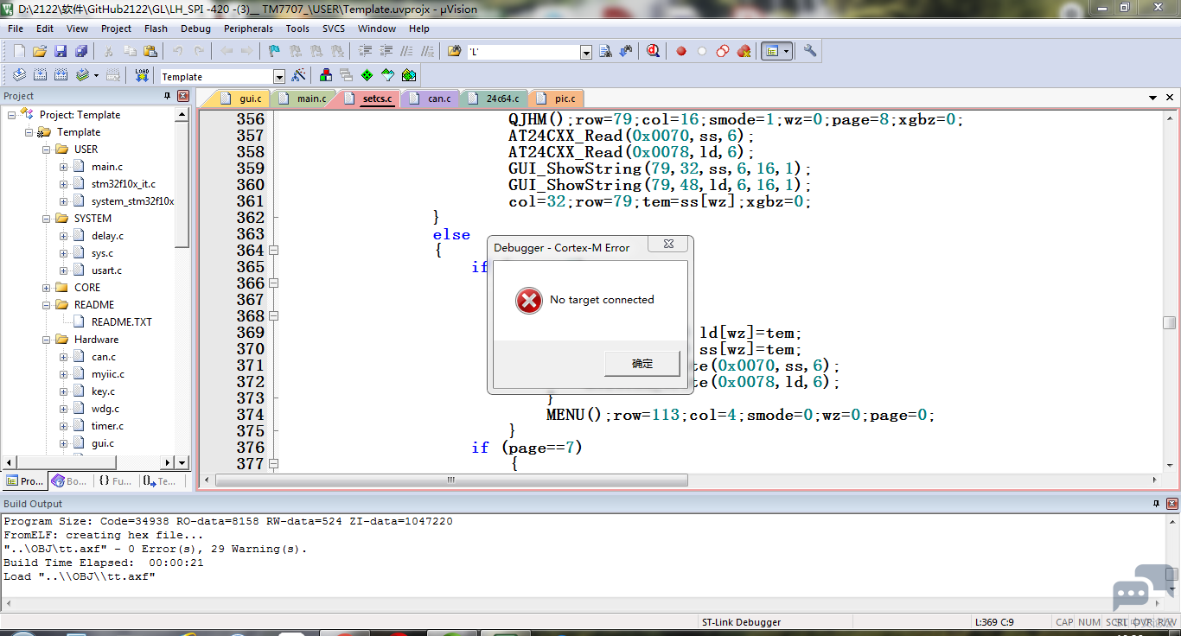The height and width of the screenshot is (636, 1181).
Task: Click the Kill All Breakpoints icon
Action: click(x=744, y=52)
